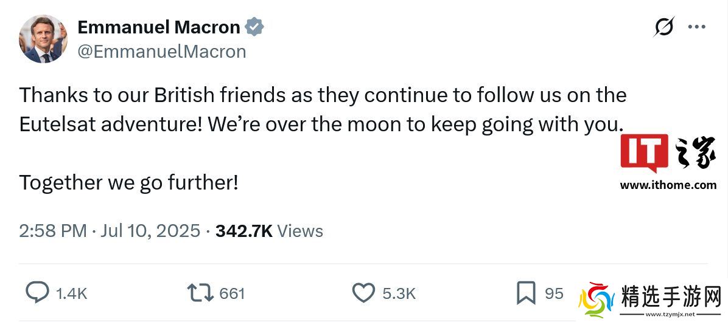View the 342.7K Views analytics
The width and height of the screenshot is (728, 322).
tap(269, 231)
